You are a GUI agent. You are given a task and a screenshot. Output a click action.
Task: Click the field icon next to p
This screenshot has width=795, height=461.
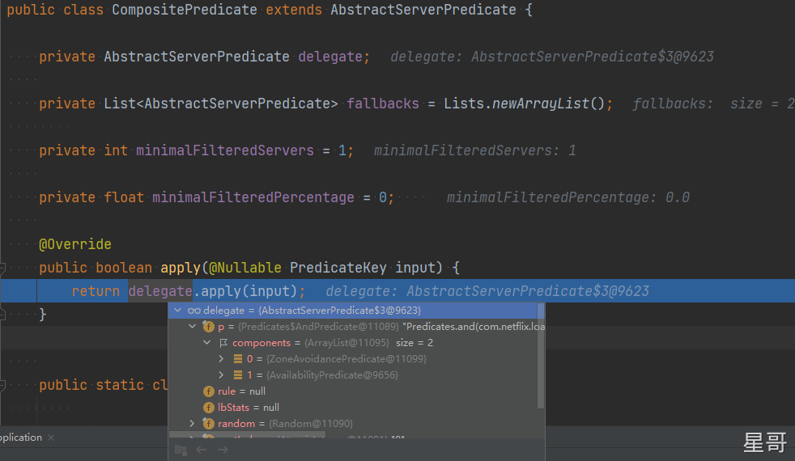pos(209,327)
